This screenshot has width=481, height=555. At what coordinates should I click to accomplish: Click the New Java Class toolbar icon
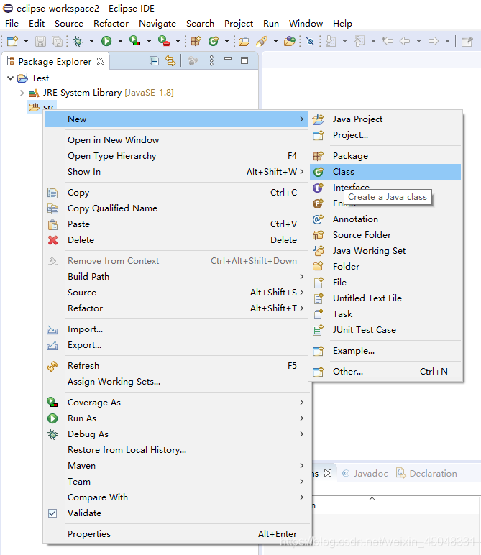point(214,41)
